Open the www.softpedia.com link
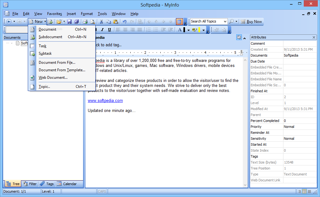The height and width of the screenshot is (197, 320). 105,100
